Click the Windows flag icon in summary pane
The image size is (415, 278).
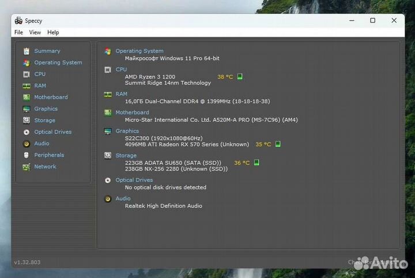[x=108, y=51]
